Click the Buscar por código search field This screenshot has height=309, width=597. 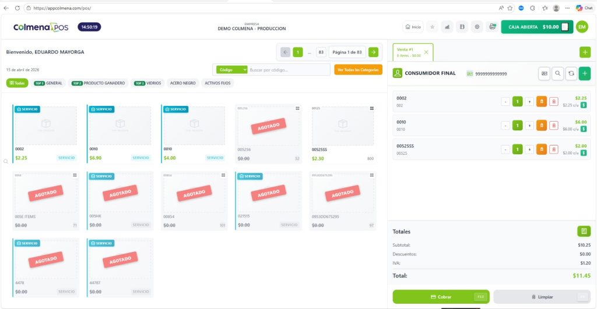289,70
